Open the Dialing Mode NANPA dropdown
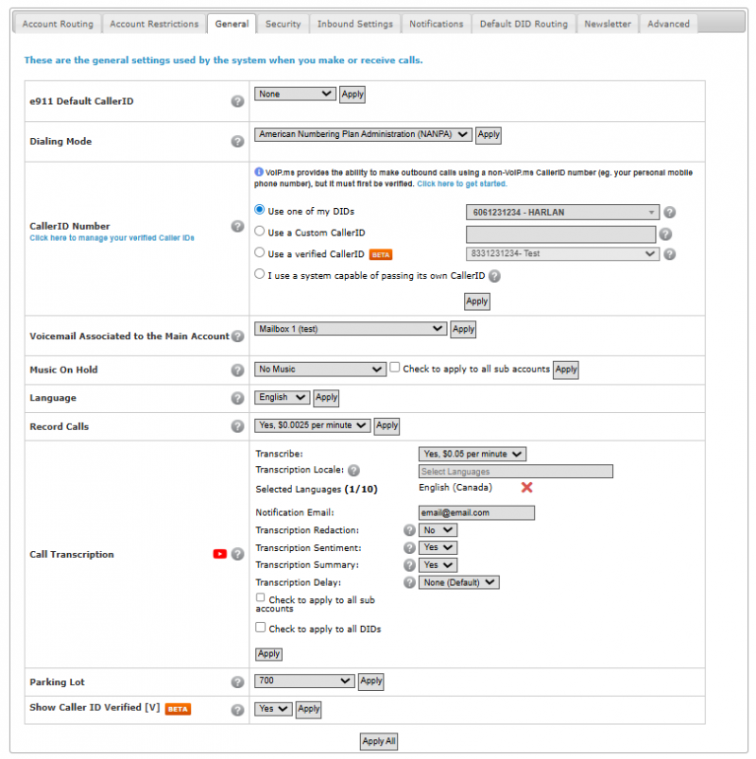756x759 pixels. [x=363, y=134]
